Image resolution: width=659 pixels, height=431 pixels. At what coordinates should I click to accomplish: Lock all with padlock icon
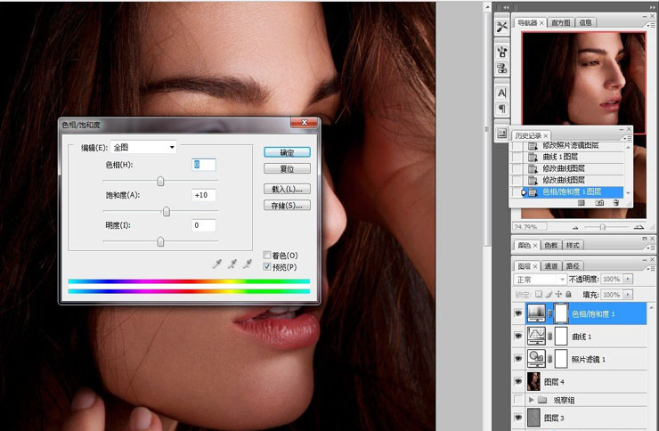(x=569, y=295)
